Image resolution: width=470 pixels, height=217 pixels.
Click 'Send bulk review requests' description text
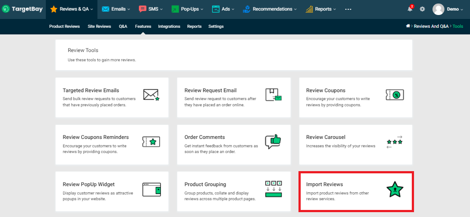point(99,101)
